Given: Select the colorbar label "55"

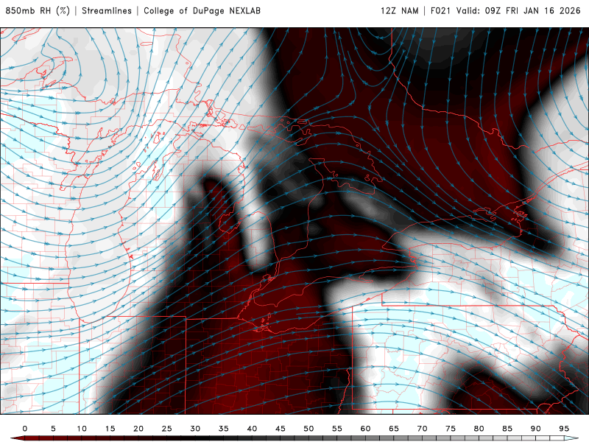Looking at the screenshot, I should [x=337, y=429].
